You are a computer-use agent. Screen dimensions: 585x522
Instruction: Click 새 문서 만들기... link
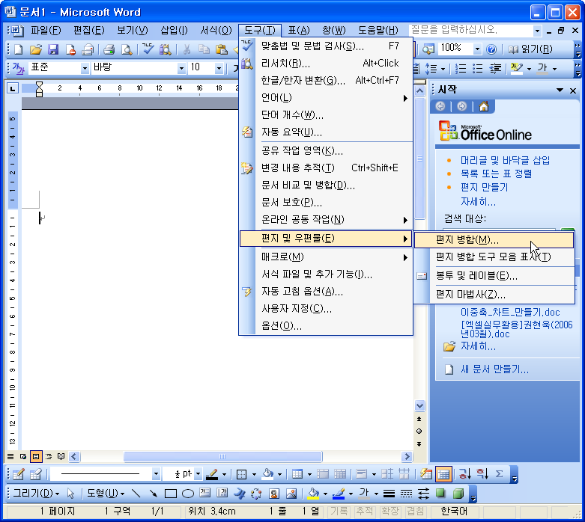tap(494, 369)
